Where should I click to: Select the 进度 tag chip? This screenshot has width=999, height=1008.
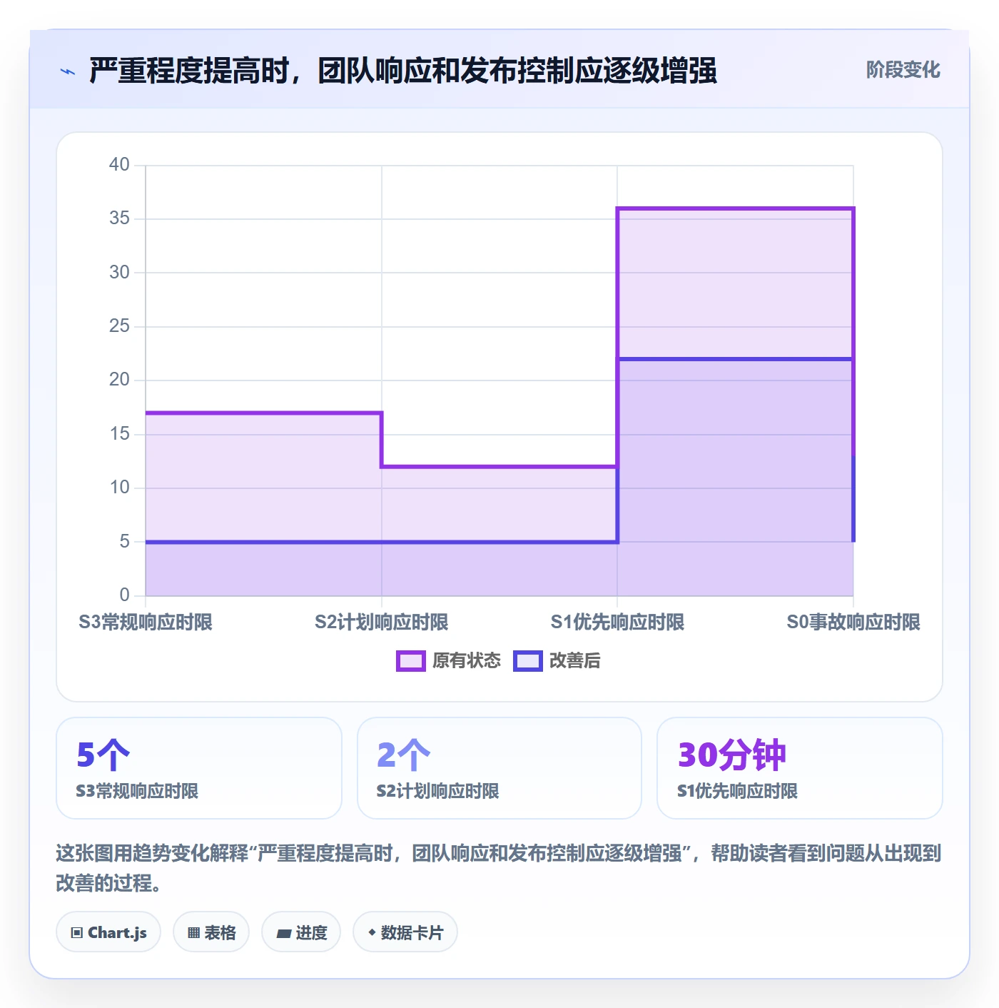(x=301, y=932)
